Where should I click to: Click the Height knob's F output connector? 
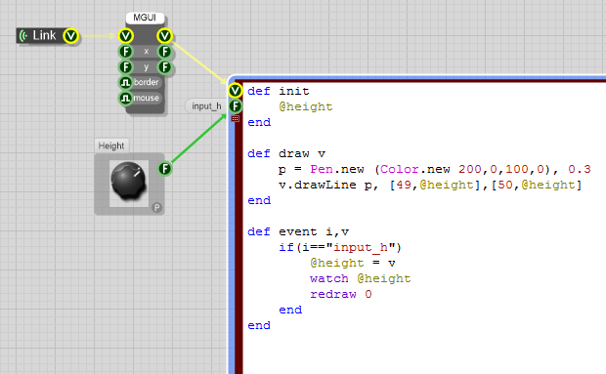click(x=165, y=169)
